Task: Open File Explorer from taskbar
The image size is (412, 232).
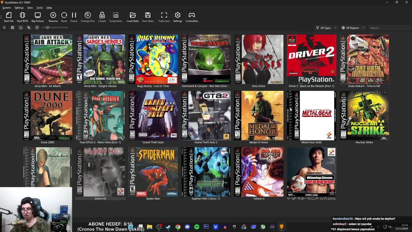Action: click(149, 227)
